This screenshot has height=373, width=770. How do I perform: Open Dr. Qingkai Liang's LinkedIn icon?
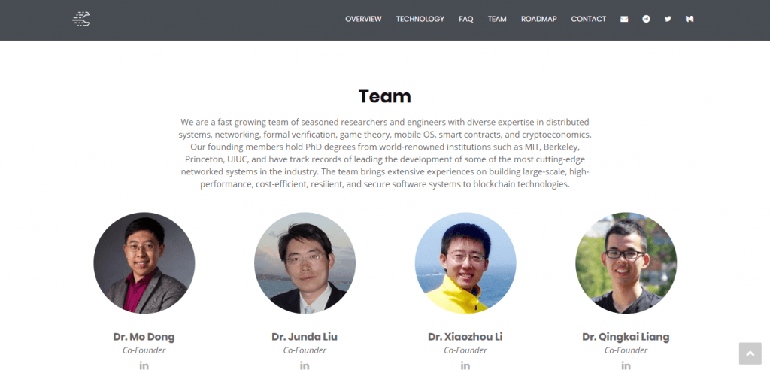pos(626,365)
